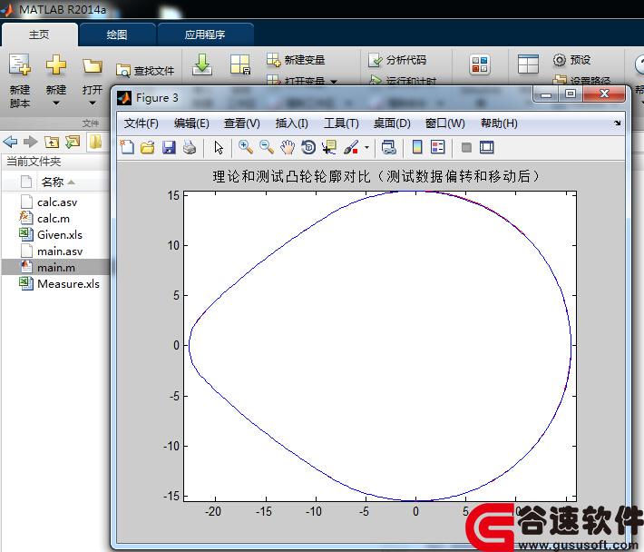Open 插入(I) menu in Figure 3
The image size is (644, 552).
coord(291,123)
